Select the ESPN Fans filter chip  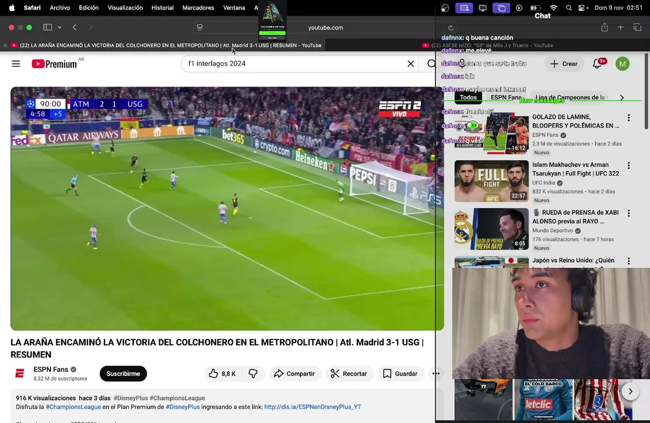click(x=506, y=98)
